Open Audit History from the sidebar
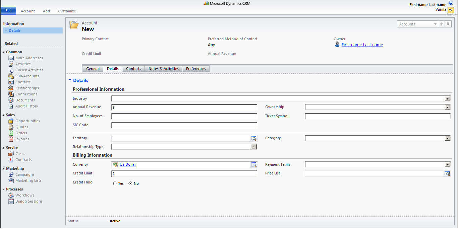Viewport: 458px width, 229px height. (10, 106)
